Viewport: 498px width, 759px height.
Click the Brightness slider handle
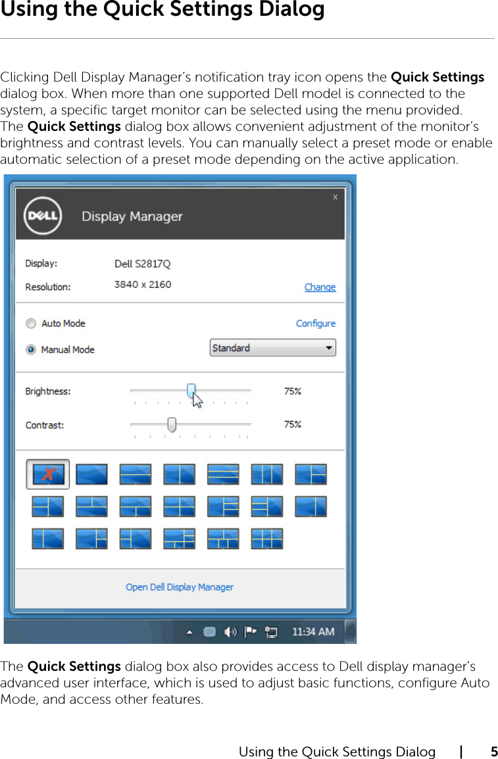[191, 390]
